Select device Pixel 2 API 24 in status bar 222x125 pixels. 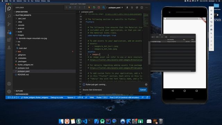click(x=124, y=98)
